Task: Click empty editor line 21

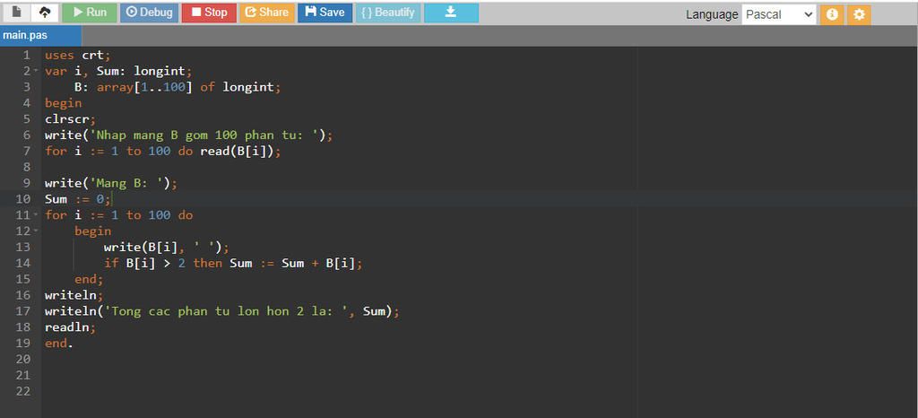Action: 479,375
